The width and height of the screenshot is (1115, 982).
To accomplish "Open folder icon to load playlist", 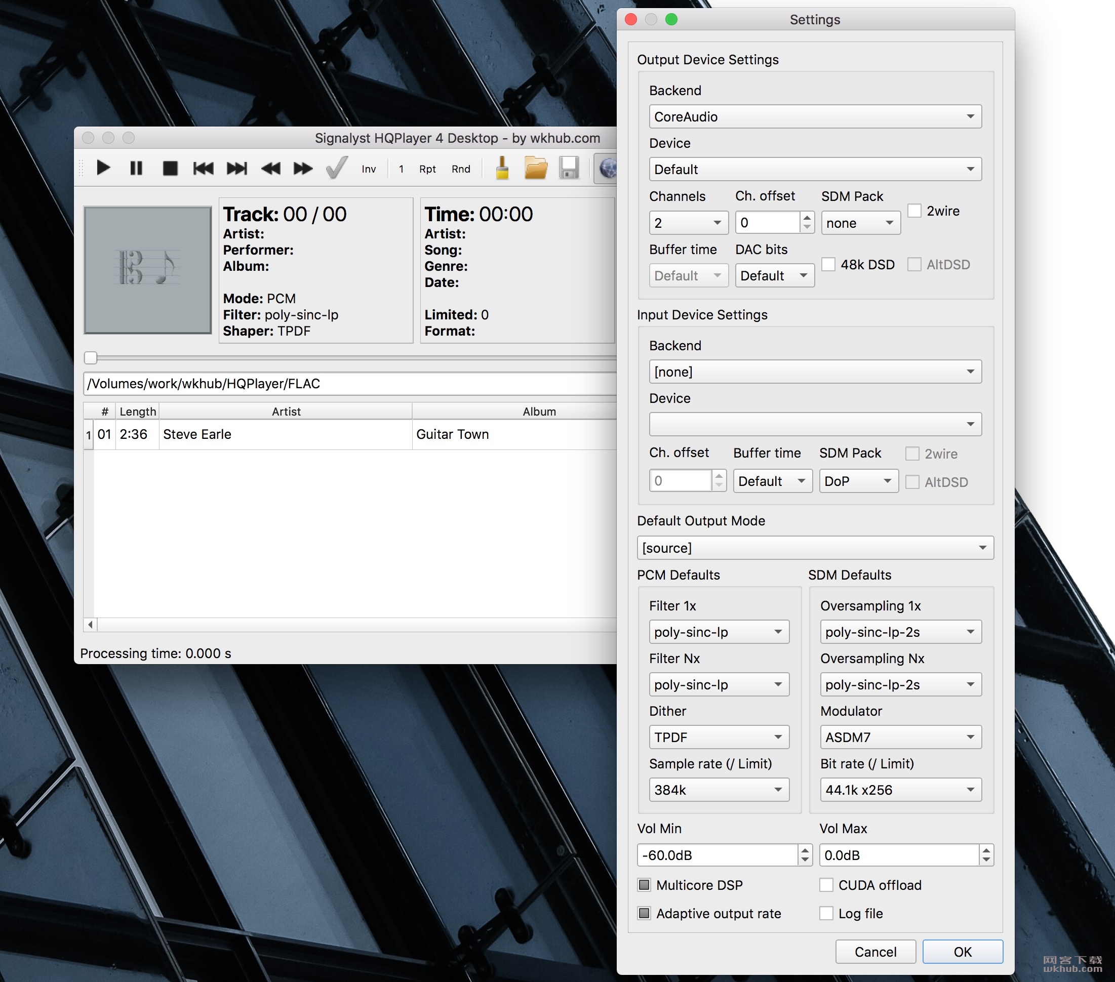I will 536,168.
